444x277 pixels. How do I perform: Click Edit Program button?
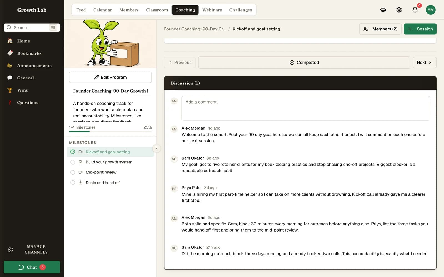110,77
